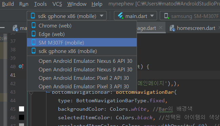Open the Run menu

coord(24,4)
